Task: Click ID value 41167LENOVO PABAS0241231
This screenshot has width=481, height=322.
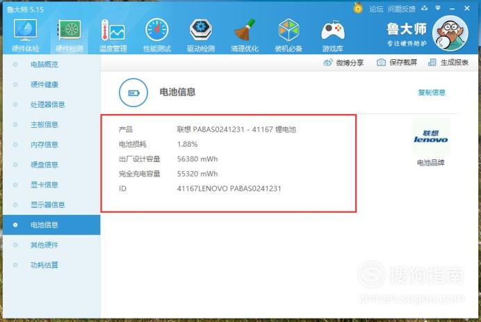Action: 229,188
